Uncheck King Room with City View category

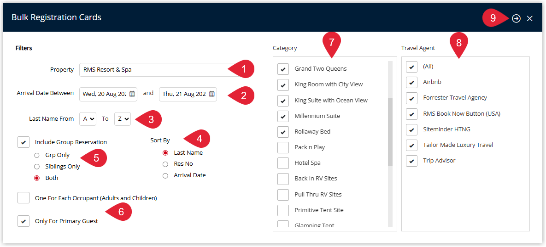[x=283, y=84]
